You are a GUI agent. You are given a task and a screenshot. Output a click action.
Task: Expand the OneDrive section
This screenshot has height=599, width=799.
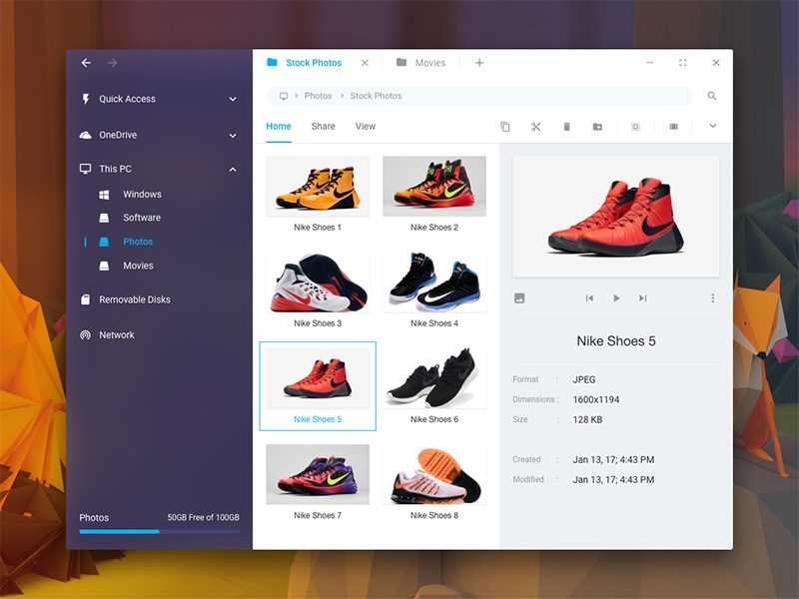(x=232, y=134)
